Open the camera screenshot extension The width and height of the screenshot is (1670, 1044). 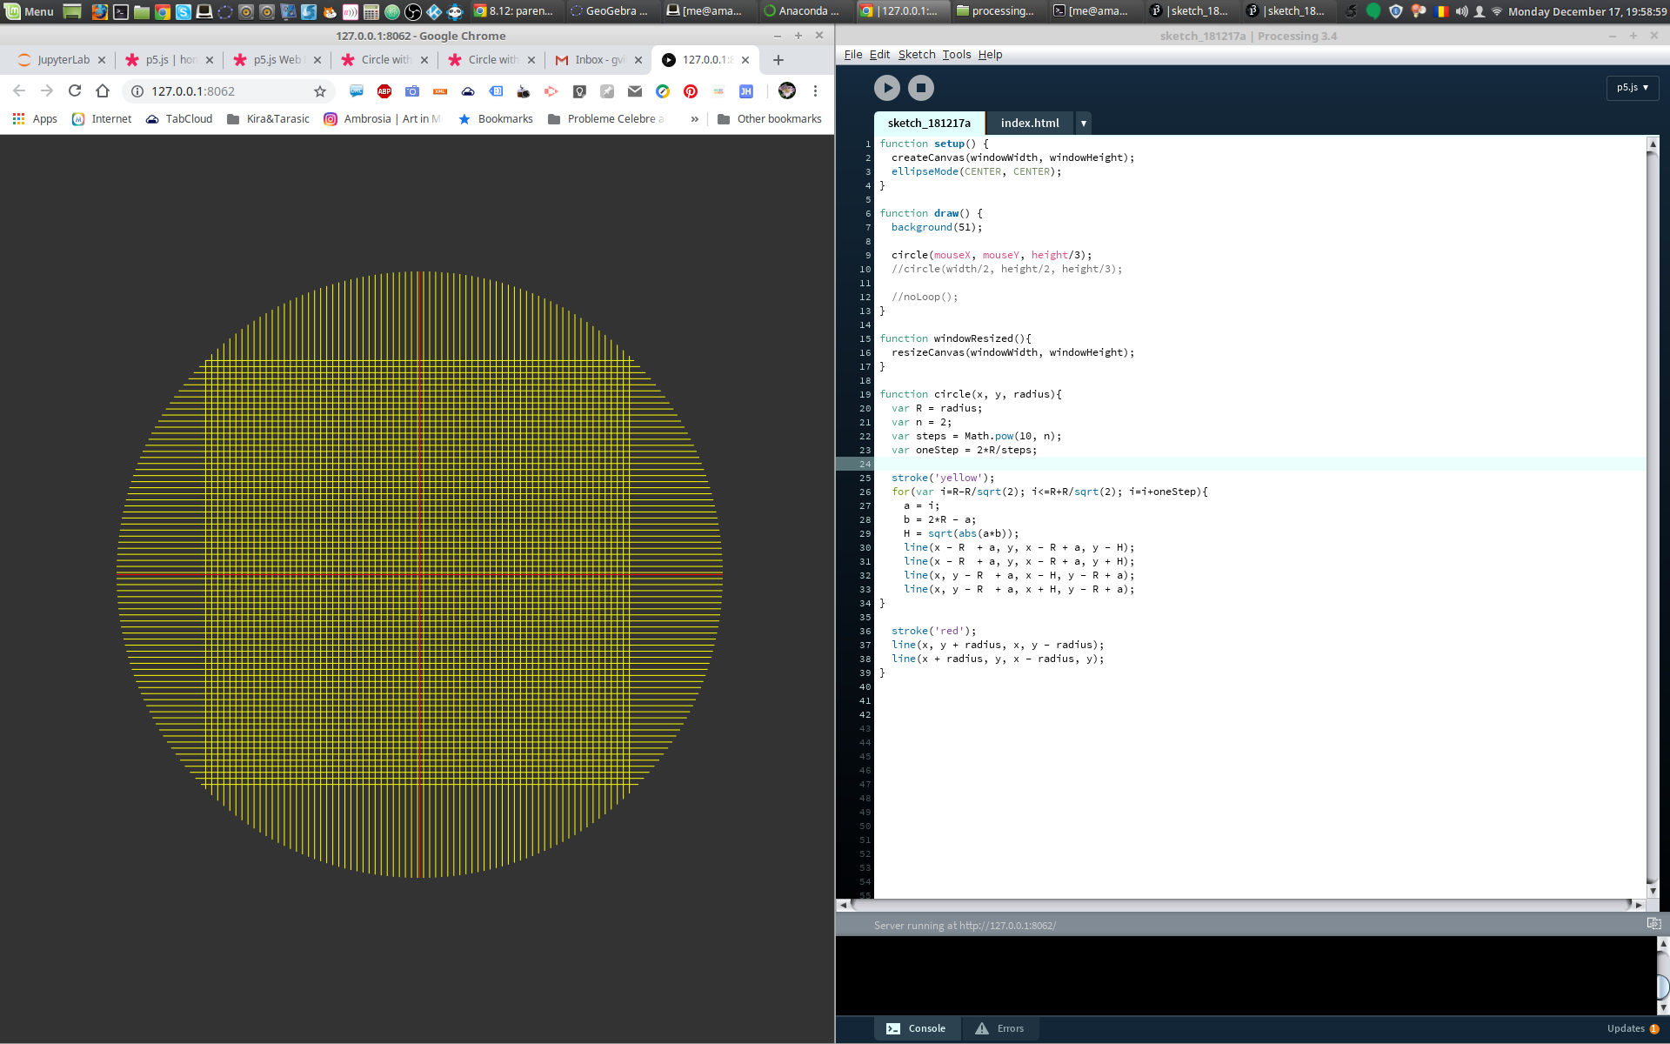point(412,91)
